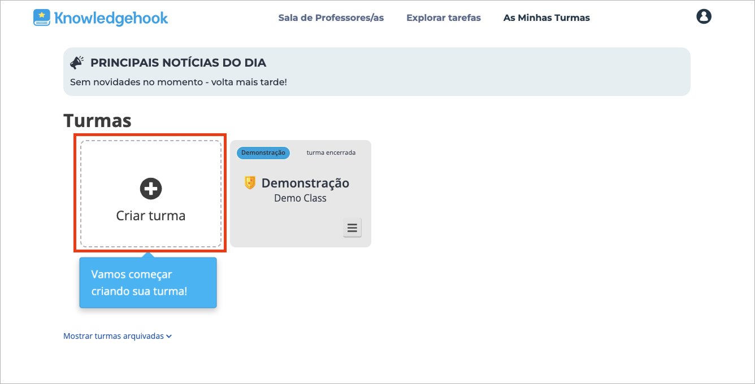Click the Sem novidades no momento text
The width and height of the screenshot is (755, 384).
[179, 82]
